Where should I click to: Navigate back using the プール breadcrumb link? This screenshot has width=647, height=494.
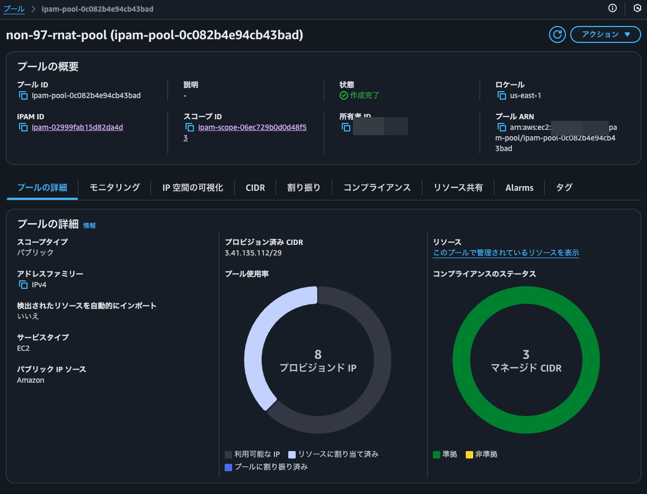coord(14,8)
